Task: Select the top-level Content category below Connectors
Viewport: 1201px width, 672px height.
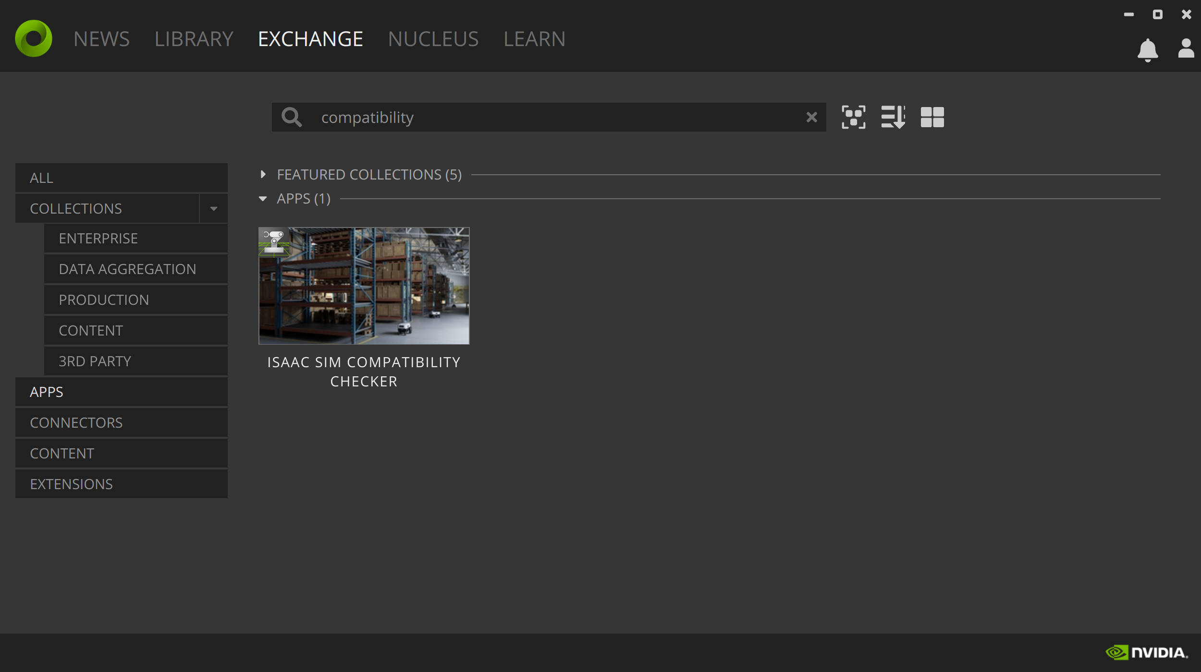Action: (x=122, y=453)
